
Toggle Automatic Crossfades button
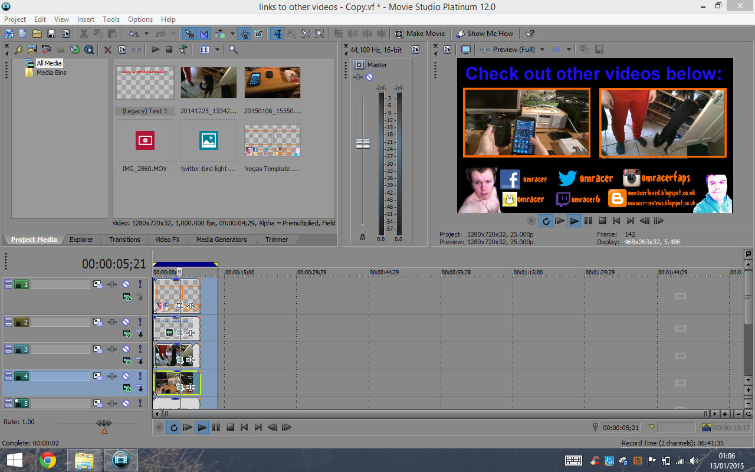coord(204,34)
